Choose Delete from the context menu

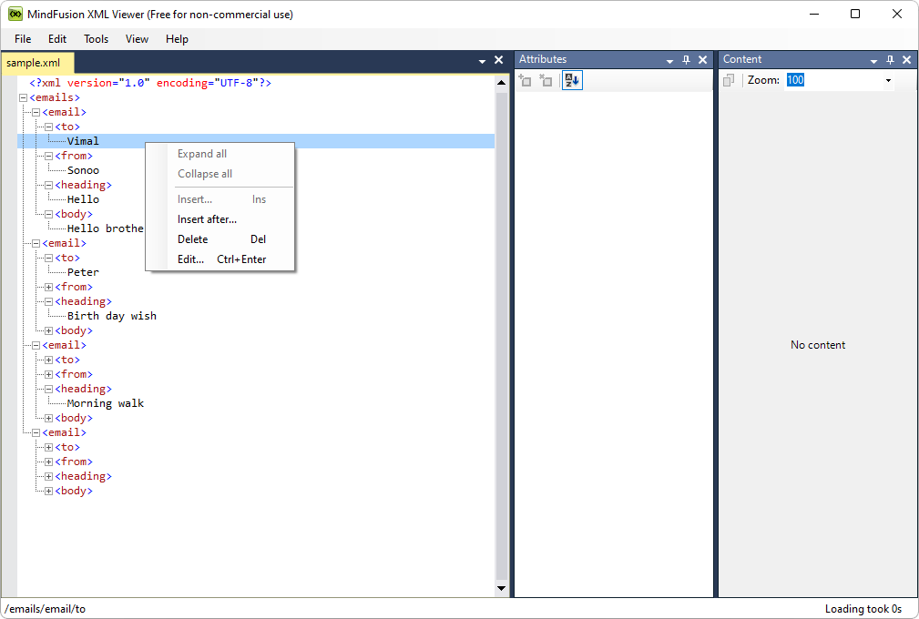(x=220, y=239)
